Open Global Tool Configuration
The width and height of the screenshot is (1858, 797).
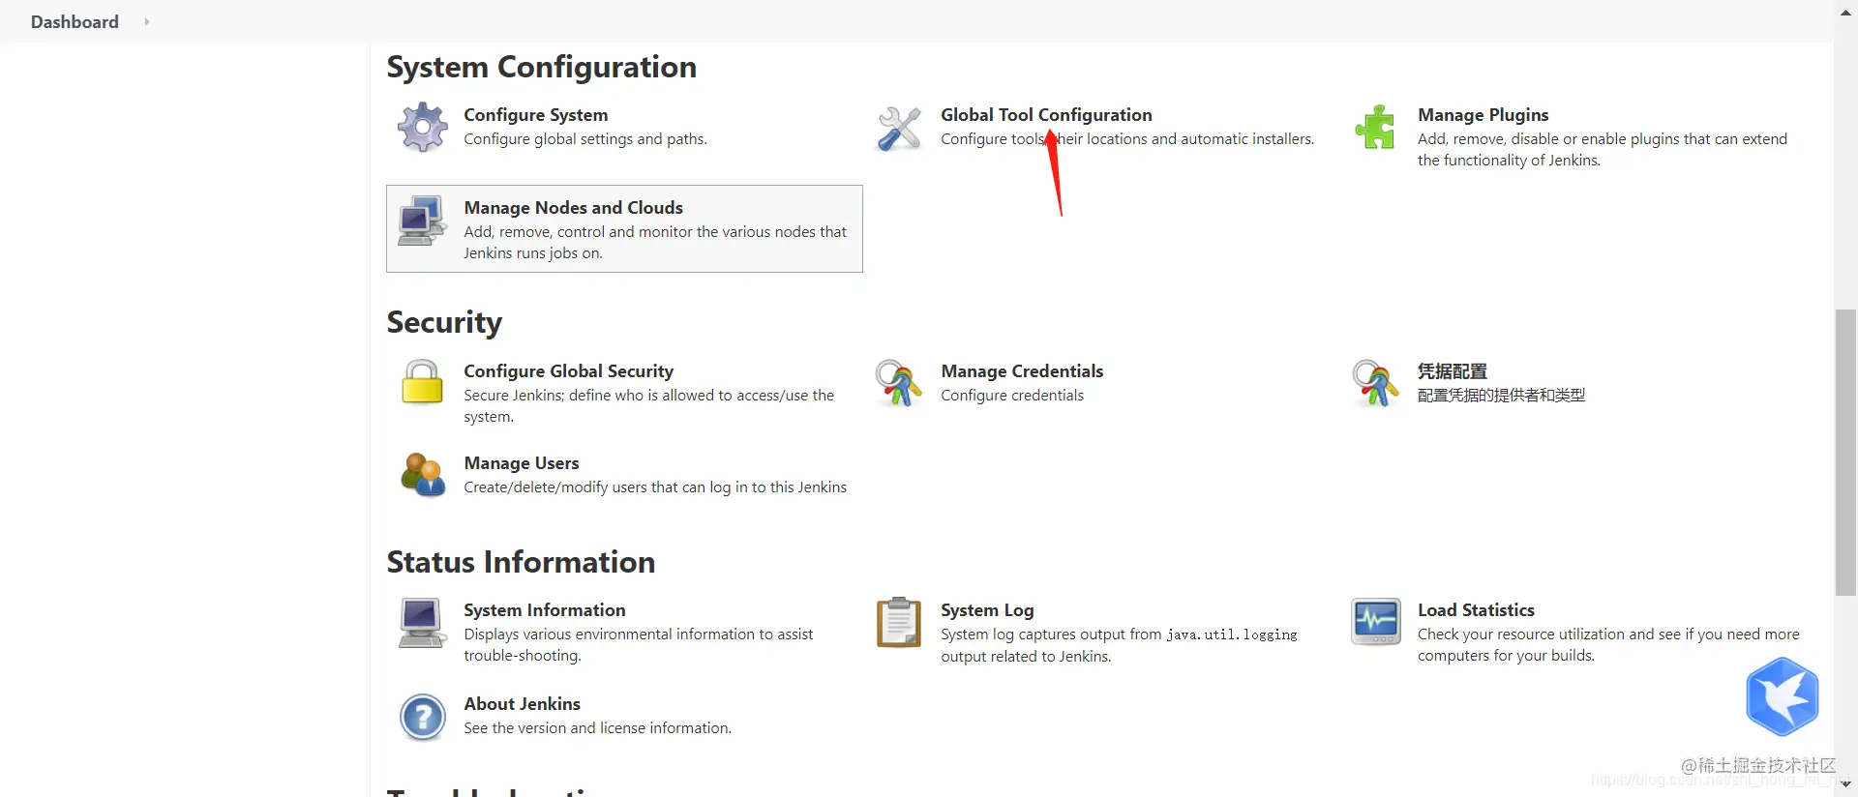(x=1046, y=115)
